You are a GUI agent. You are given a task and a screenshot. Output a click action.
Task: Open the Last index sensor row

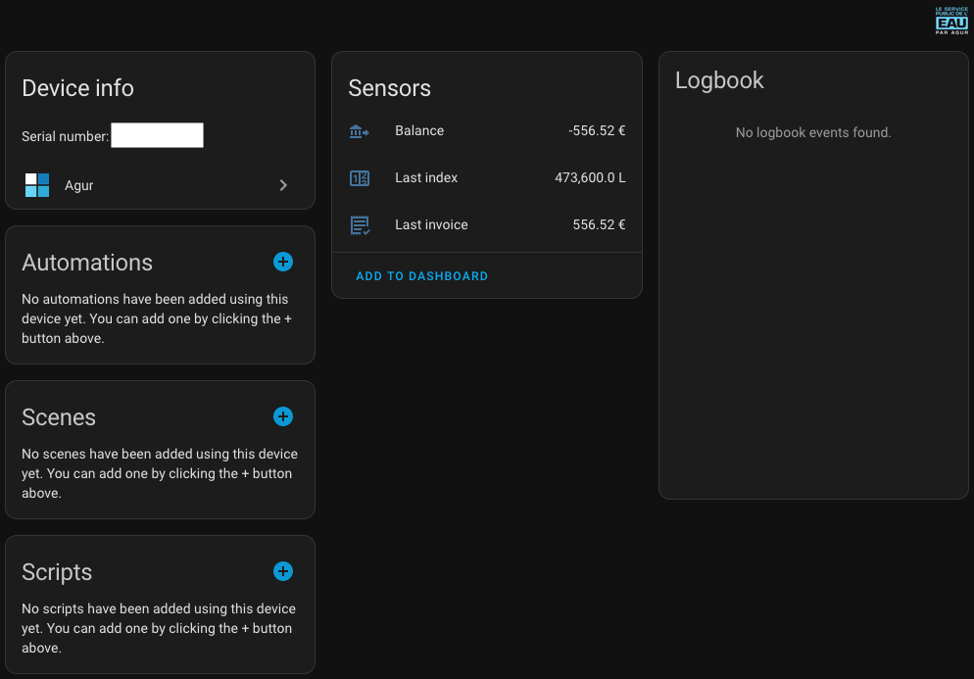pyautogui.click(x=487, y=177)
